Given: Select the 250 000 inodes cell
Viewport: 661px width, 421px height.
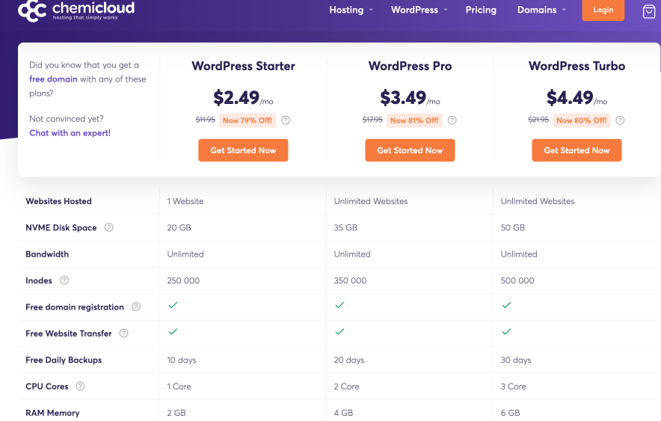Looking at the screenshot, I should pos(183,280).
